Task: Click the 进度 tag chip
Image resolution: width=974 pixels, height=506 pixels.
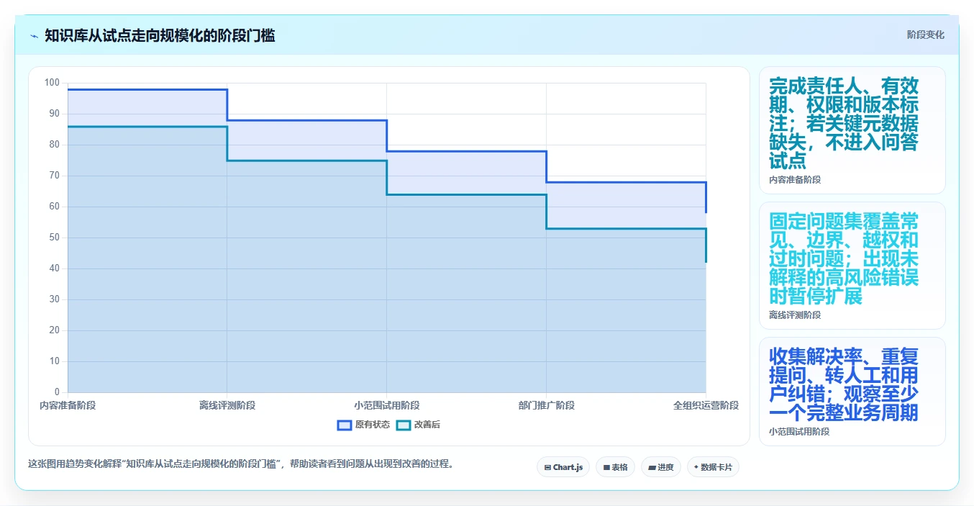Action: [x=660, y=467]
